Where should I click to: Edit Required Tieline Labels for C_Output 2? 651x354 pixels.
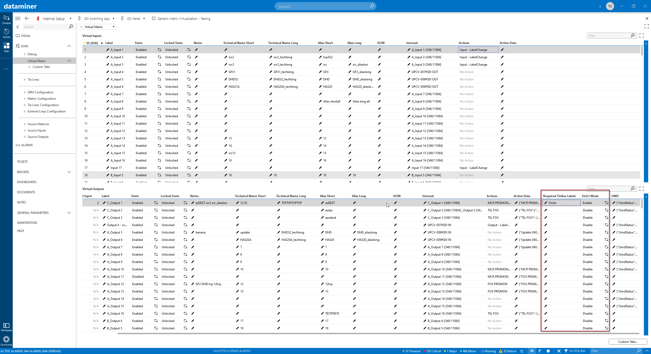pyautogui.click(x=546, y=210)
